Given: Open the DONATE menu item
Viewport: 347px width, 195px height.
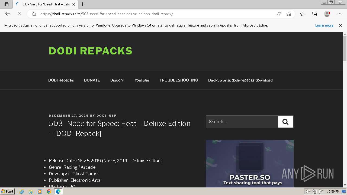Looking at the screenshot, I should tap(92, 80).
